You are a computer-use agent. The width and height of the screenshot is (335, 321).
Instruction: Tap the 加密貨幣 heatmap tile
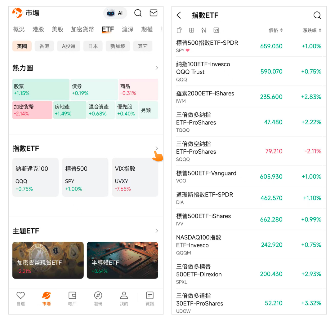tap(32, 110)
